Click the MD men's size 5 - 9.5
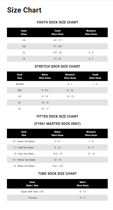This screenshot has width=113, height=210. tap(45, 90)
